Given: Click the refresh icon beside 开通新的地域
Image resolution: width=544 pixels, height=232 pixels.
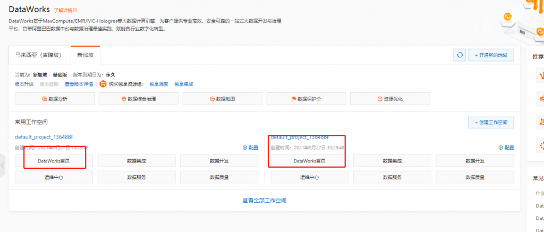Looking at the screenshot, I should (460, 55).
